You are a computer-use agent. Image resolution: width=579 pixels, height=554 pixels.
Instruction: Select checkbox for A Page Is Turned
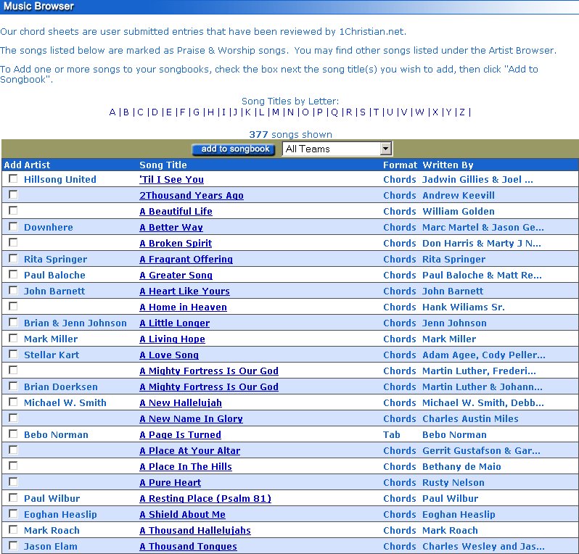[x=13, y=434]
